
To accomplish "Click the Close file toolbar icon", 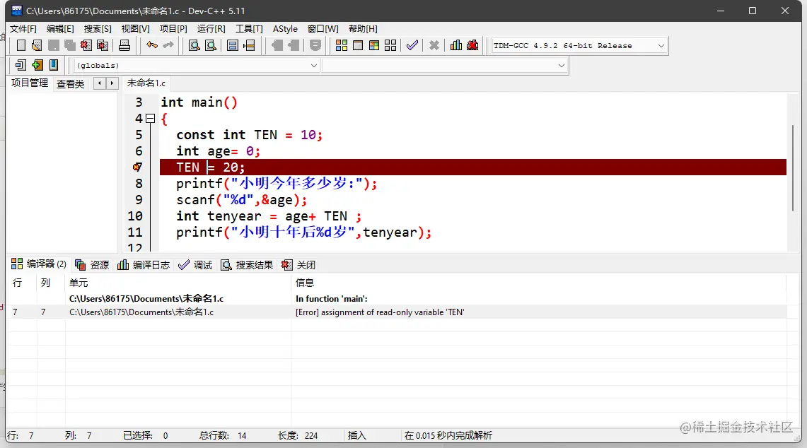I will pyautogui.click(x=86, y=45).
